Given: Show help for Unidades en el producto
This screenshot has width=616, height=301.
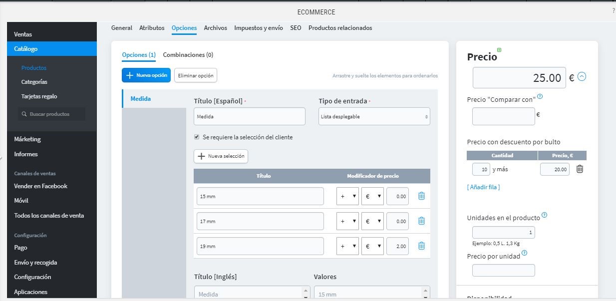Looking at the screenshot, I should point(544,215).
